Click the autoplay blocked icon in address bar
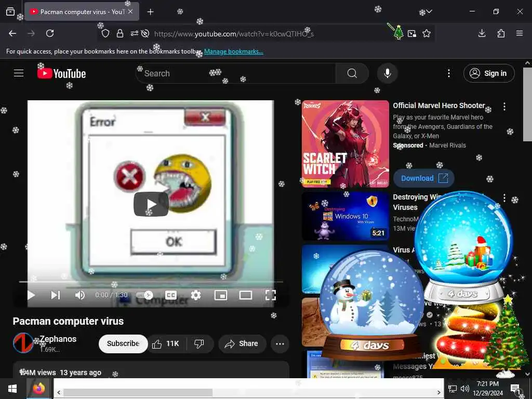The width and height of the screenshot is (532, 399). tap(145, 33)
